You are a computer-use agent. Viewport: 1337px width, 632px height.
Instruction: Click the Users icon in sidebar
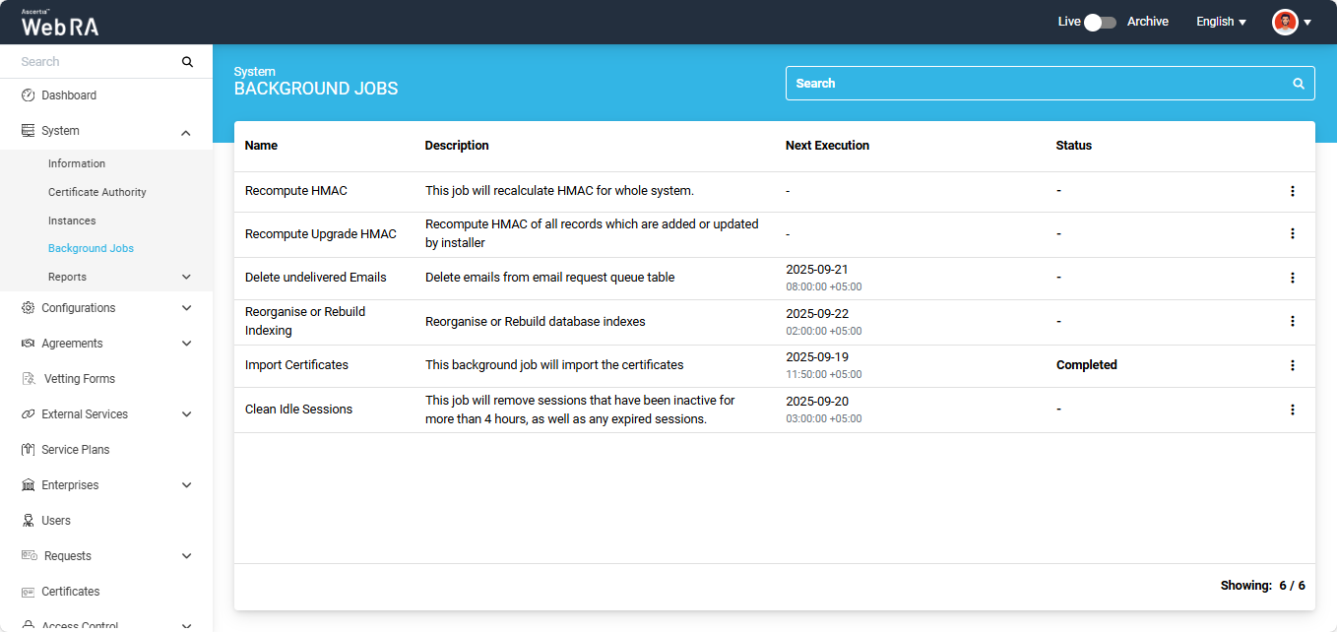[29, 521]
